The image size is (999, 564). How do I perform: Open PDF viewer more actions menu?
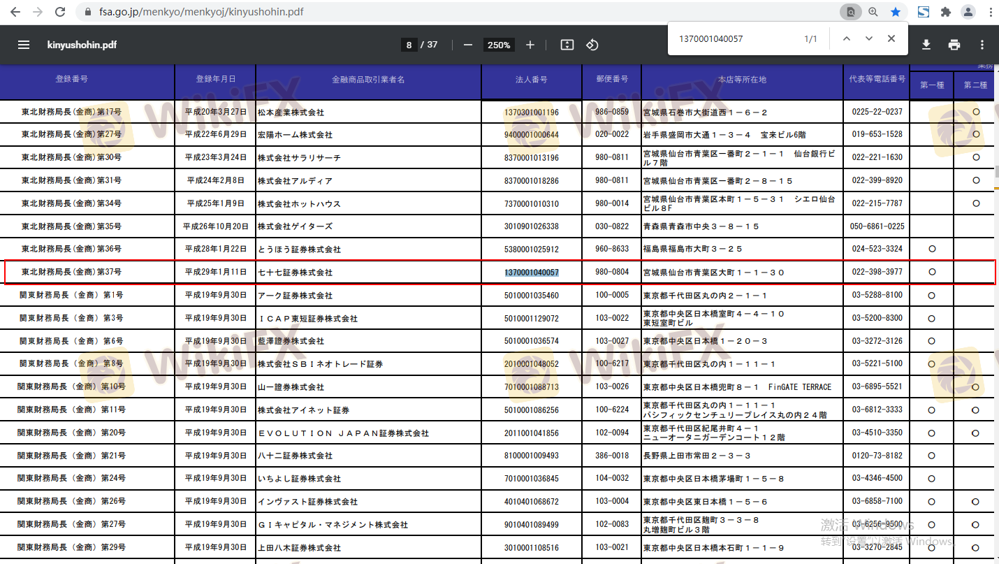[982, 45]
